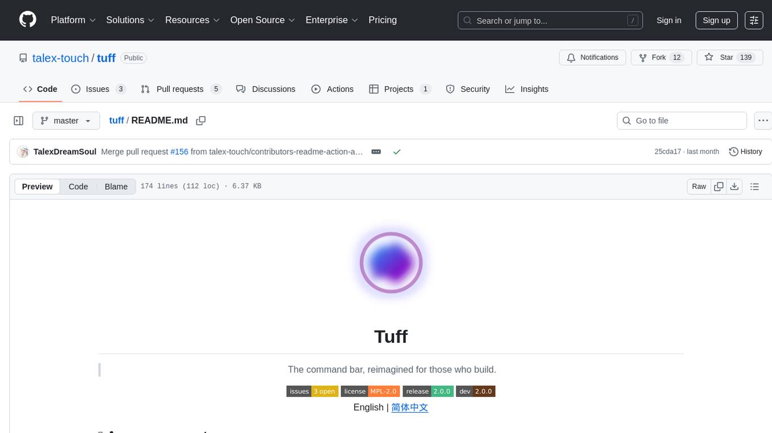772x433 pixels.
Task: Click the Sign up button
Action: 716,20
